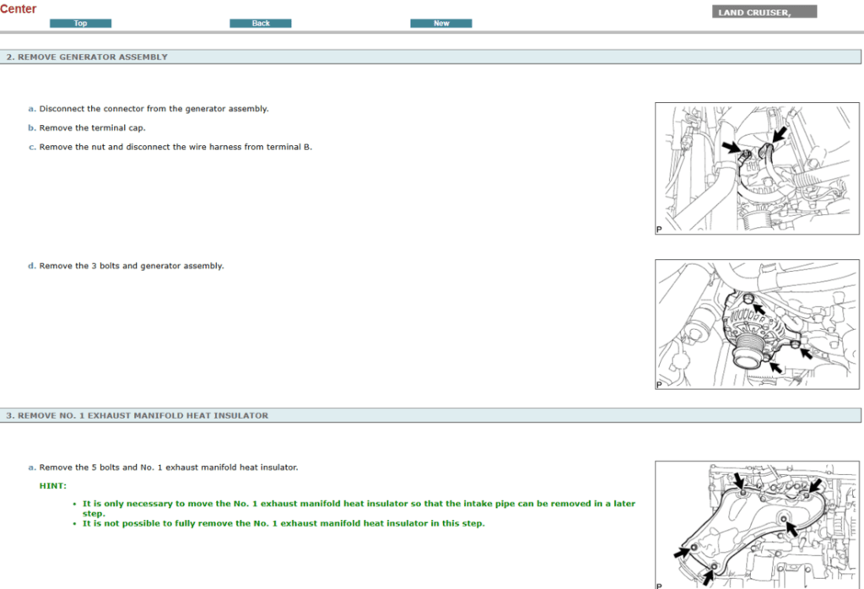Select the LAND CRUISER vehicle label
This screenshot has width=864, height=589.
click(764, 13)
